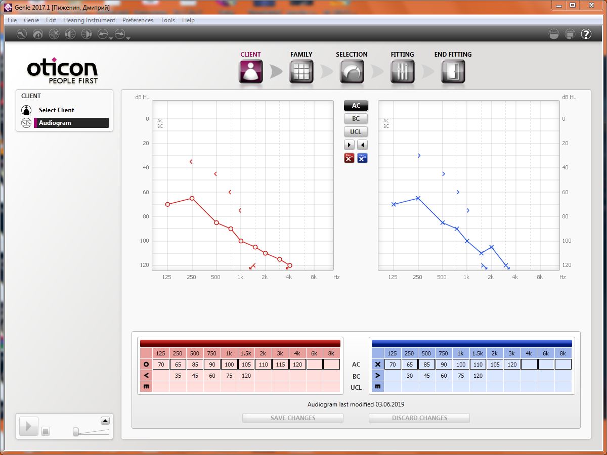Click empty left ear AC 6k cell

click(546, 365)
